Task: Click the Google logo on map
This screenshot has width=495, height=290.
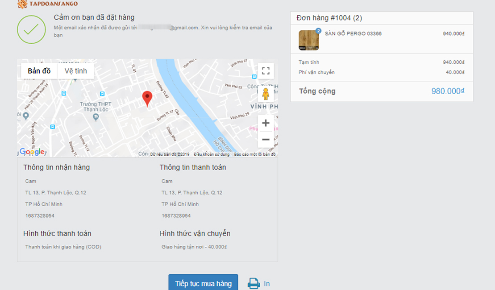Action: pos(32,152)
